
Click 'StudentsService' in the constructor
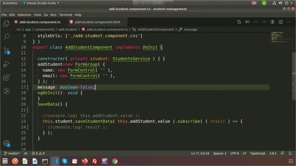click(131, 59)
